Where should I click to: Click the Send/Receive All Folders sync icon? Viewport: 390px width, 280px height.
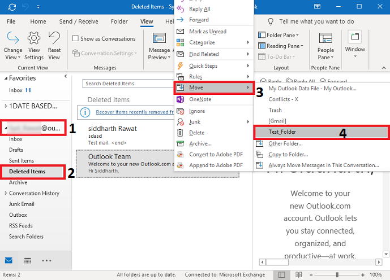pyautogui.click(x=12, y=7)
